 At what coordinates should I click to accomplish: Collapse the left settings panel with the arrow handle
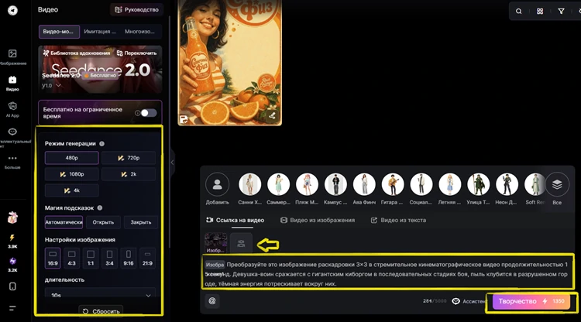click(x=172, y=162)
